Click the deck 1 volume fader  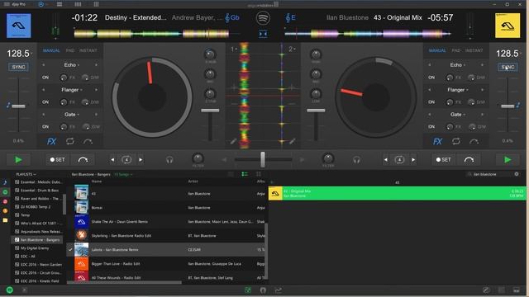tap(210, 111)
